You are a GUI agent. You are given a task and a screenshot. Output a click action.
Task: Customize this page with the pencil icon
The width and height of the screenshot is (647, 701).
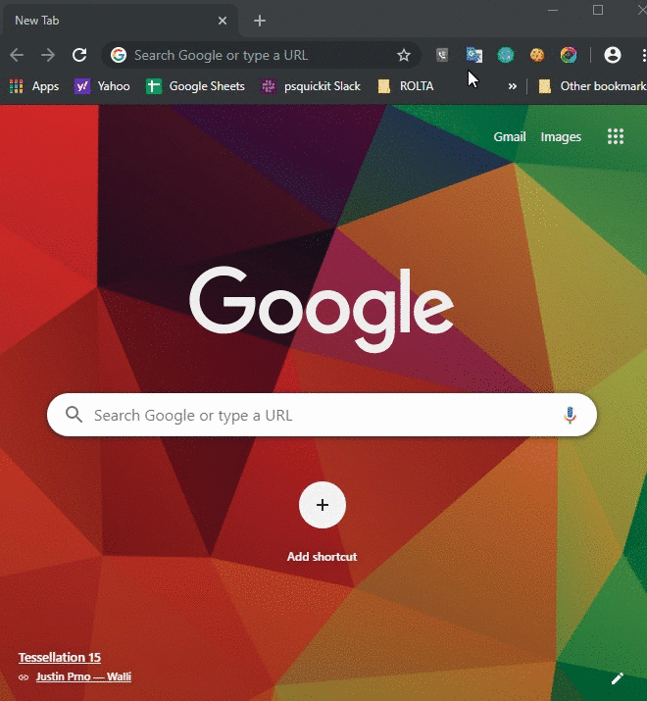(617, 678)
